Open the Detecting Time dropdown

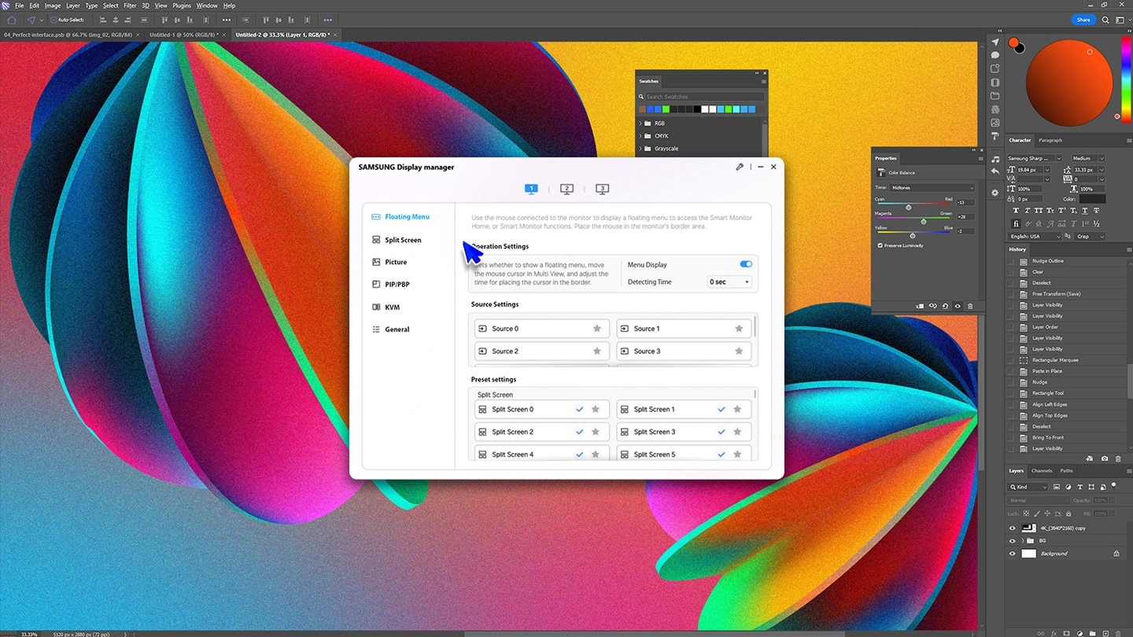729,282
